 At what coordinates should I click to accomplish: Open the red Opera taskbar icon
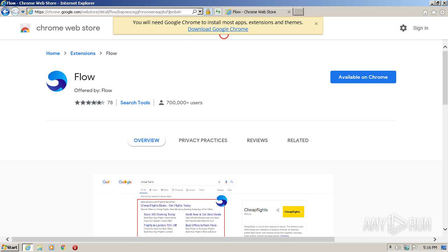click(x=75, y=247)
